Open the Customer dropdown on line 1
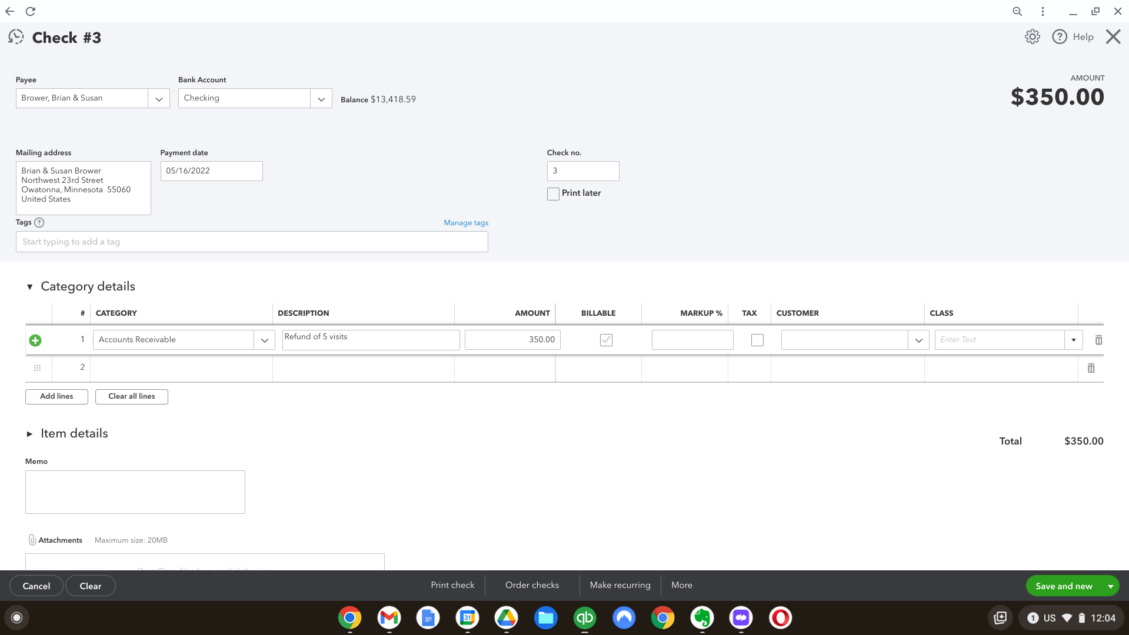1129x635 pixels. tap(918, 340)
